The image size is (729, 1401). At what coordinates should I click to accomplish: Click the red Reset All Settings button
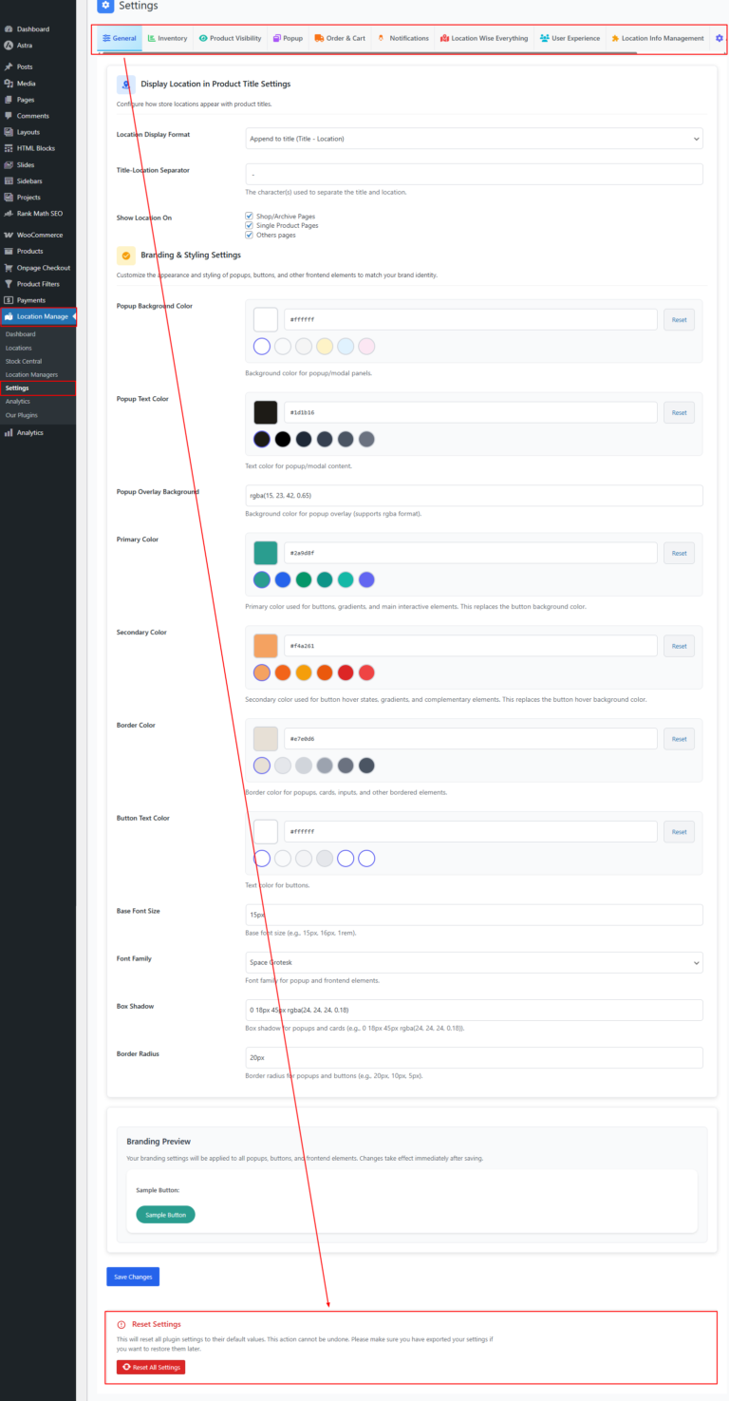(151, 1367)
